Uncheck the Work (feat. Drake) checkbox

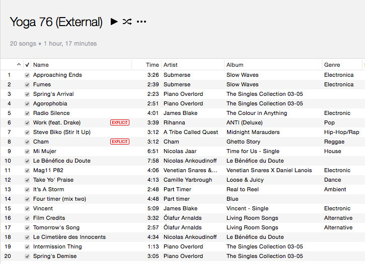pyautogui.click(x=27, y=123)
